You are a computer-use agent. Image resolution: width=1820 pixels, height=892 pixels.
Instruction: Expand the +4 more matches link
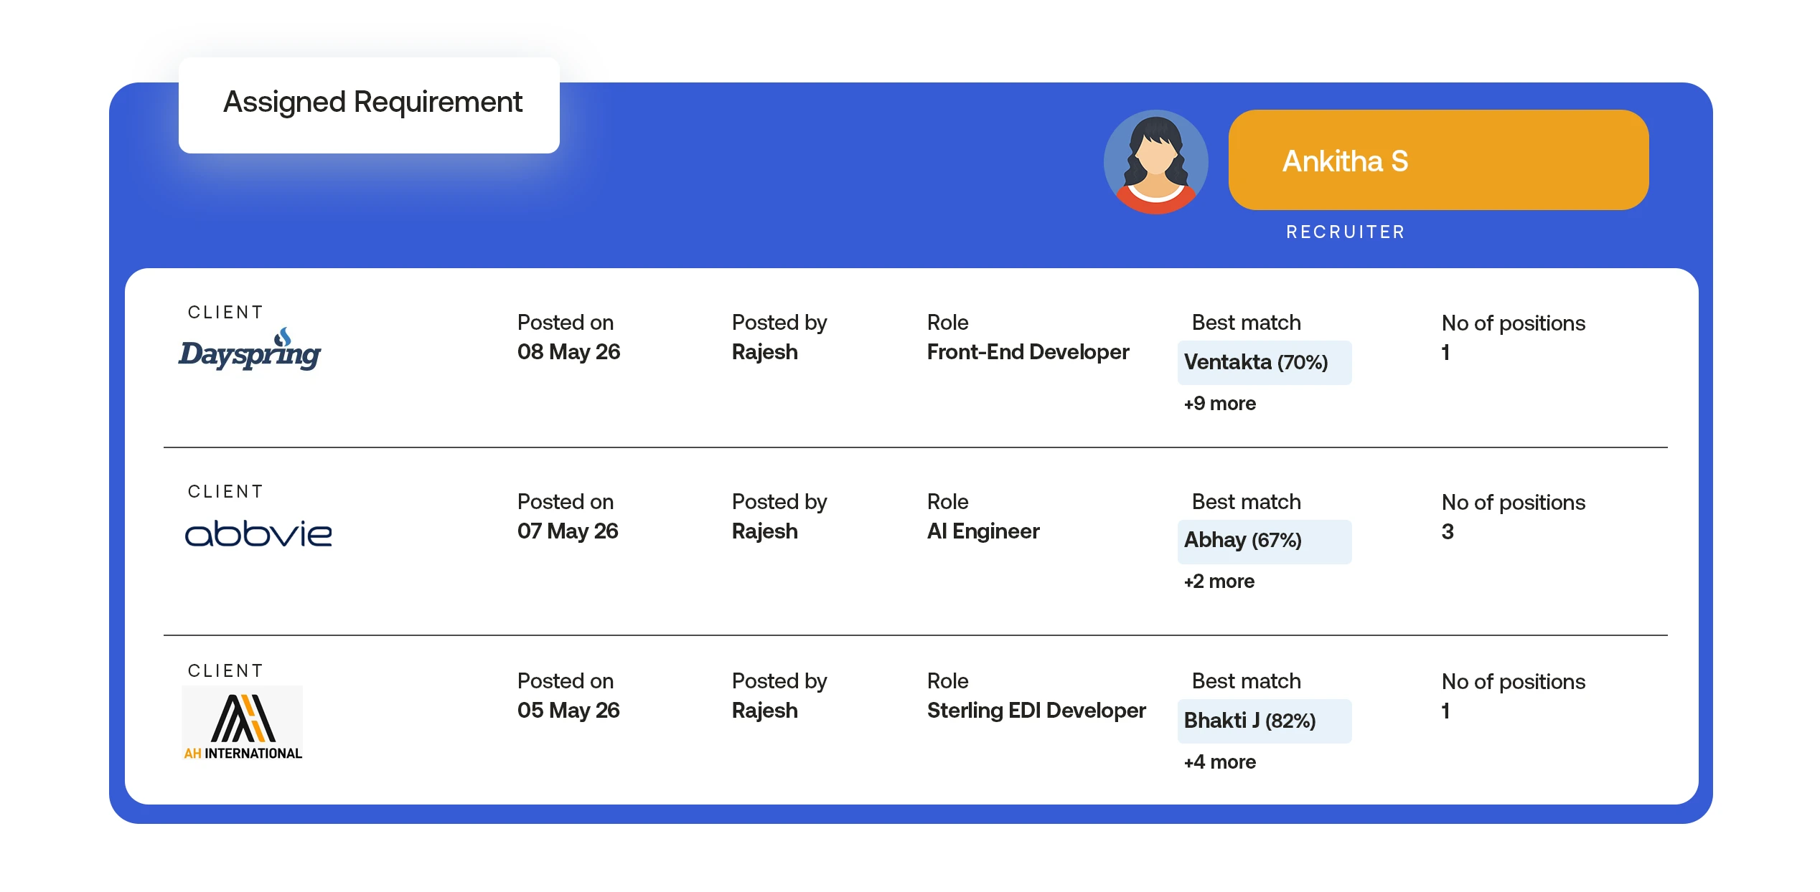tap(1219, 762)
